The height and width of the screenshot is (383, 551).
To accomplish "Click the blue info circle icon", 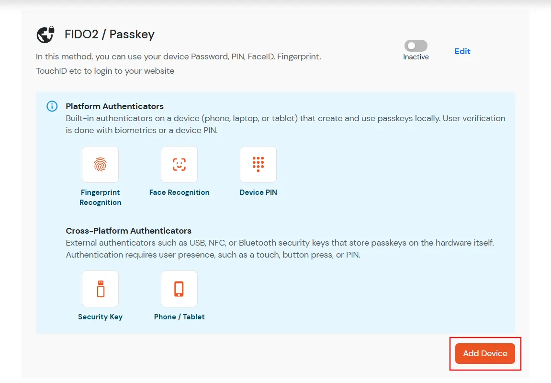I will 52,106.
